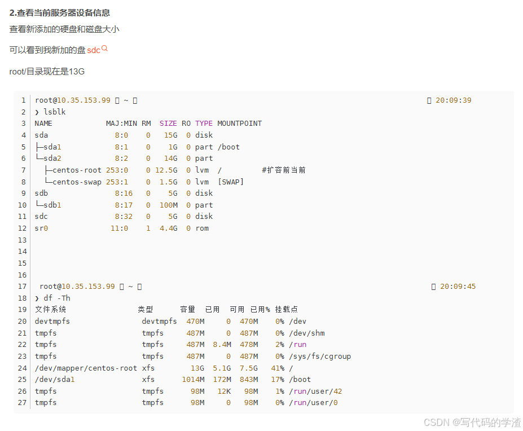The width and height of the screenshot is (523, 431).
Task: Click the #扩容前当前 comment text
Action: [x=284, y=170]
